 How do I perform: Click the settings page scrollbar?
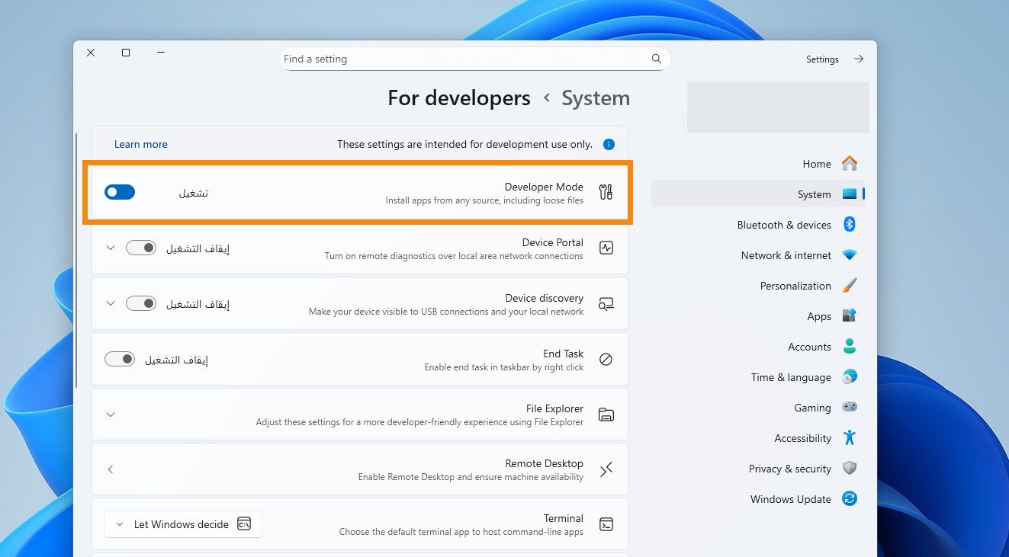(x=77, y=261)
